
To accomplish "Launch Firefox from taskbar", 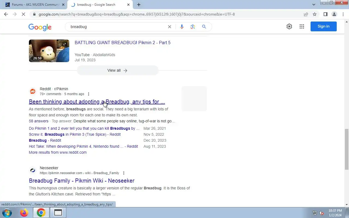I will [24, 213].
